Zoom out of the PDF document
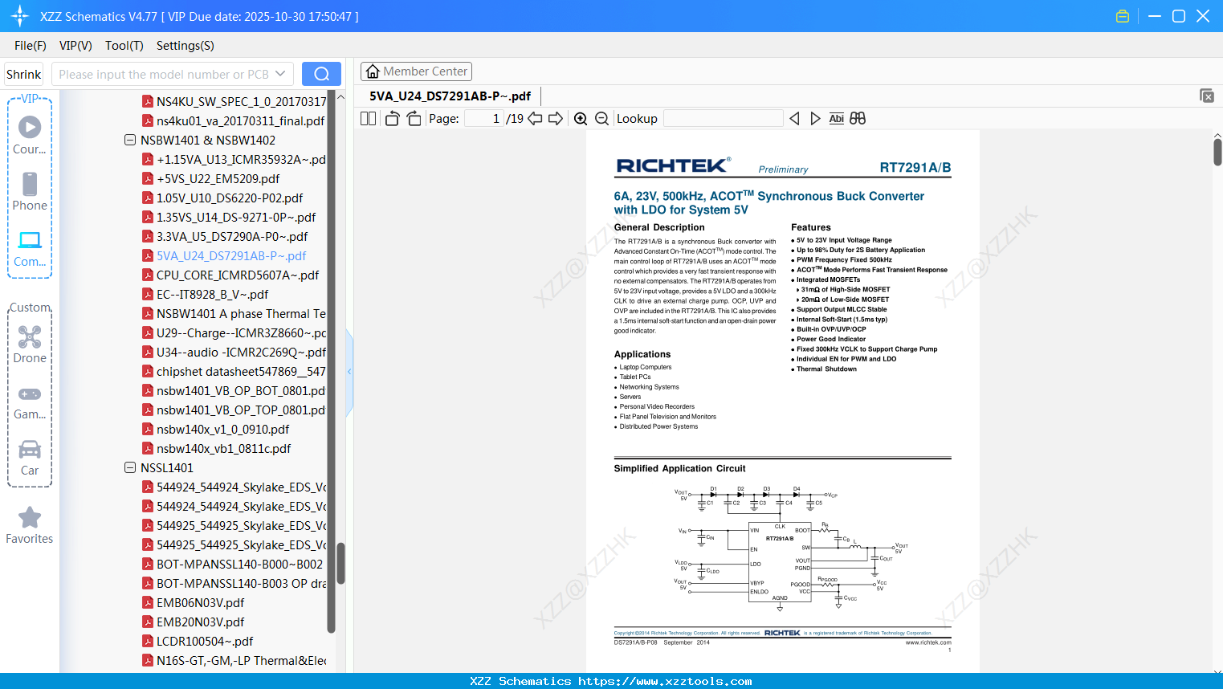The image size is (1223, 689). 601,119
